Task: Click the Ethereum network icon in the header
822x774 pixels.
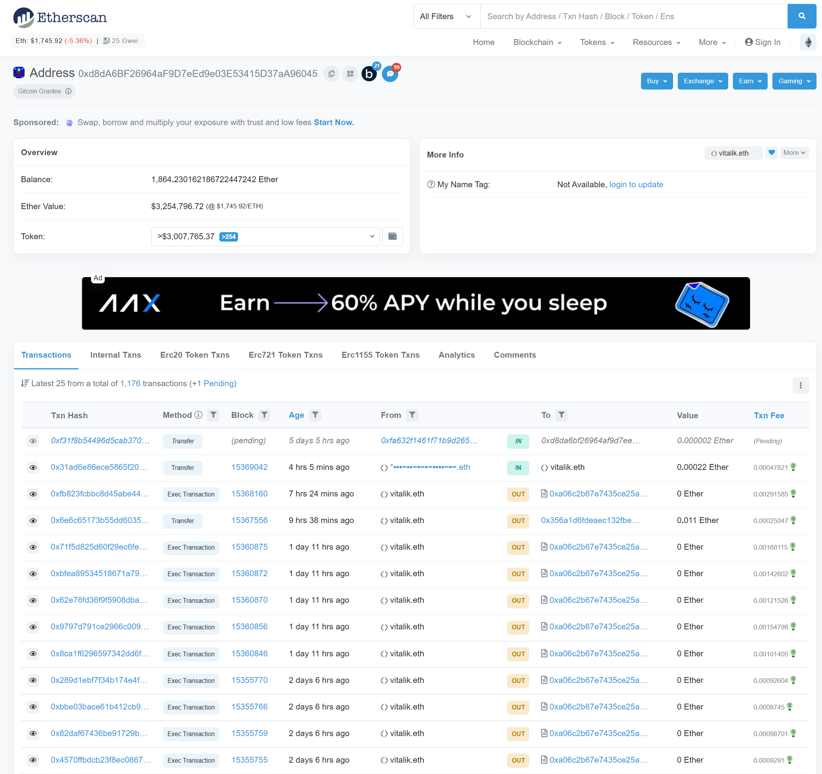Action: pos(808,42)
